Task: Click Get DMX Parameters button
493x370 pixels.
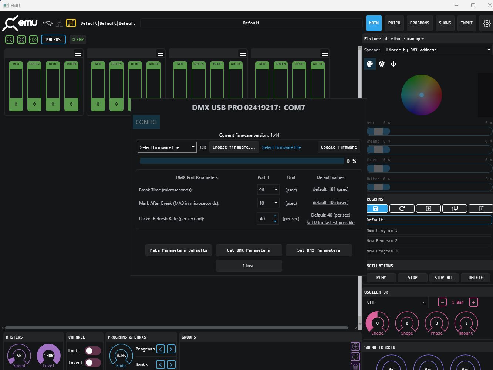Action: click(249, 250)
